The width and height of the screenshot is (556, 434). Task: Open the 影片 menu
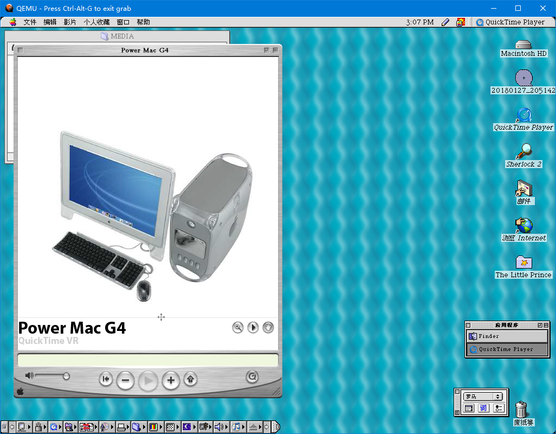coord(70,22)
